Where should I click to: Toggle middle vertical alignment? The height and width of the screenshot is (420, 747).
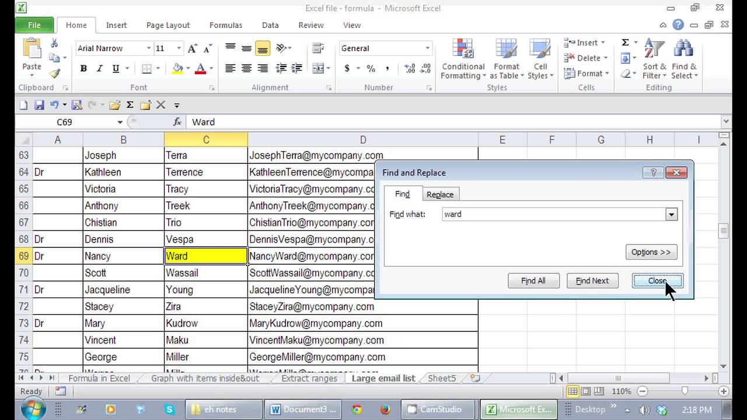click(x=246, y=48)
